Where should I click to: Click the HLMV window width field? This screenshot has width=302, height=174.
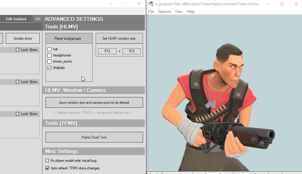tap(107, 51)
